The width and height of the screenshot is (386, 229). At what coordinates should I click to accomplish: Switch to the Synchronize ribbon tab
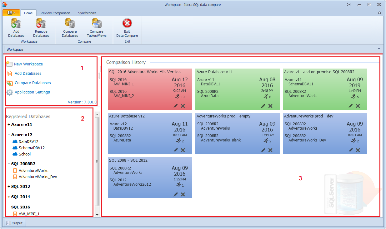point(87,13)
